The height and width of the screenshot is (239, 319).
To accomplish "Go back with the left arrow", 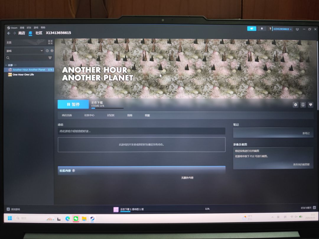I will [x=9, y=33].
